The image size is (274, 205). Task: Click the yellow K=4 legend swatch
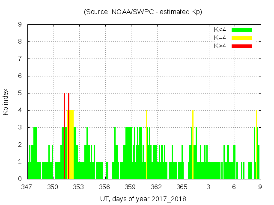tap(242, 38)
